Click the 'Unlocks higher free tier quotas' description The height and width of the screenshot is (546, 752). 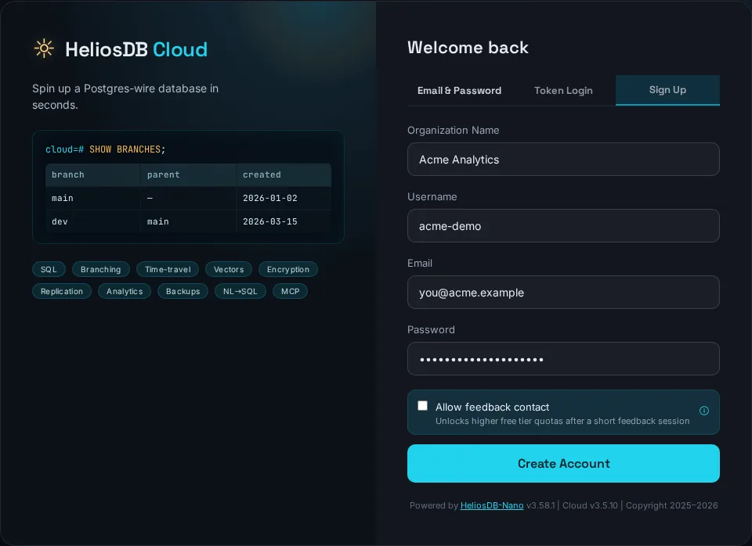[x=562, y=421]
